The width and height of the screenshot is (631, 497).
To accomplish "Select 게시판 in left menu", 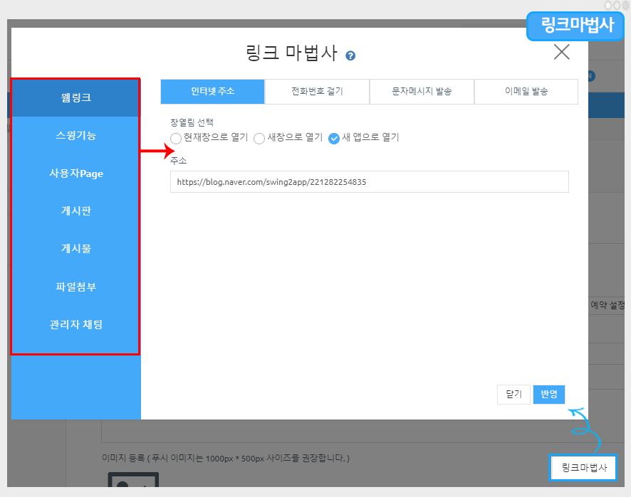I will tap(75, 211).
